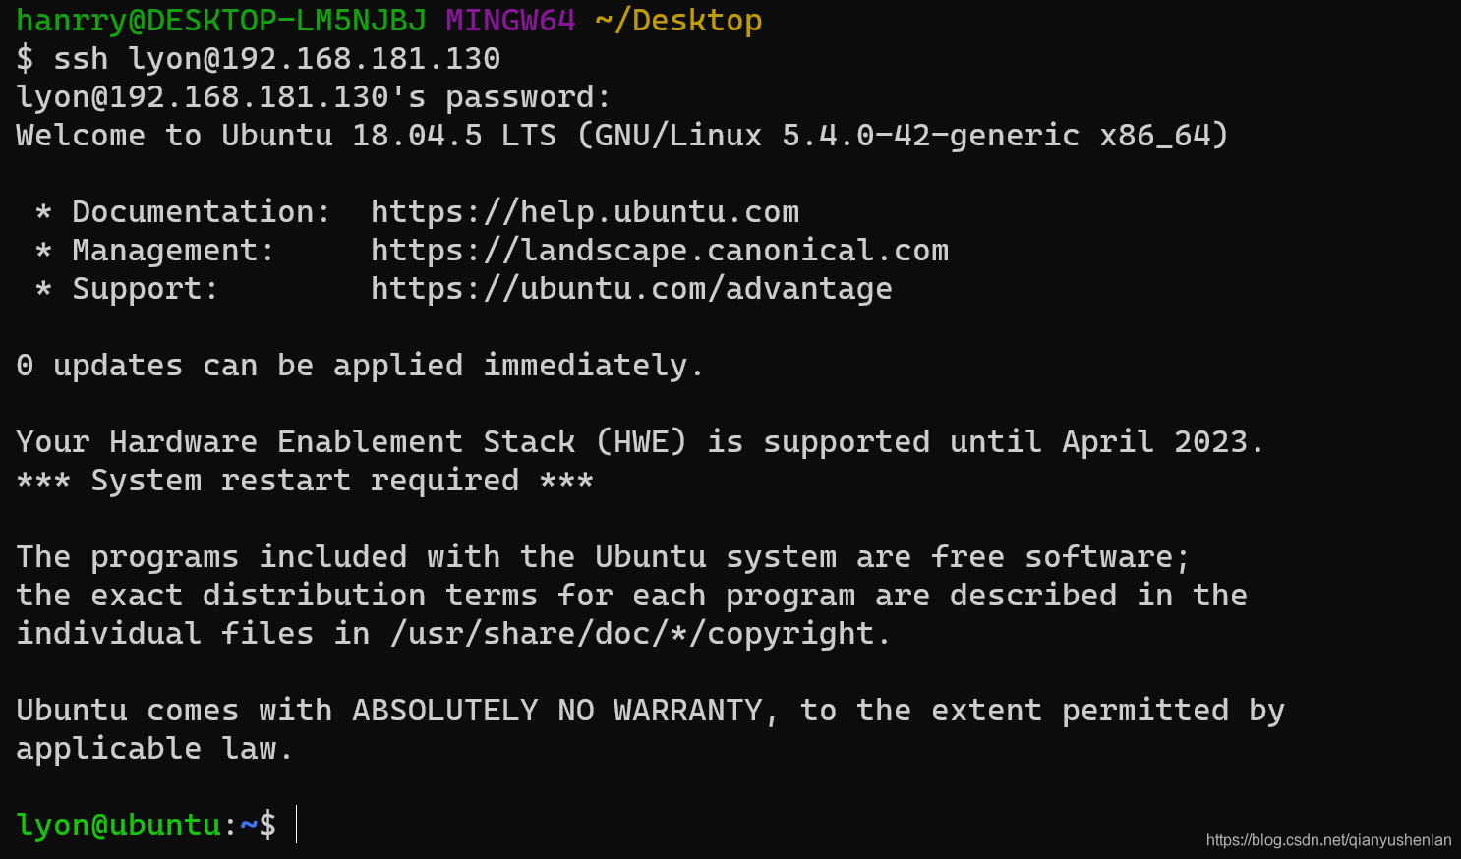Click 'GNU/Linux 5.4.0-42-generic x86_64' kernel text

904,136
